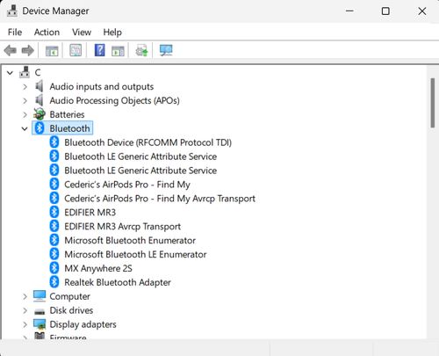Select the EDIFIER MR3 device
The width and height of the screenshot is (439, 356).
click(x=90, y=213)
